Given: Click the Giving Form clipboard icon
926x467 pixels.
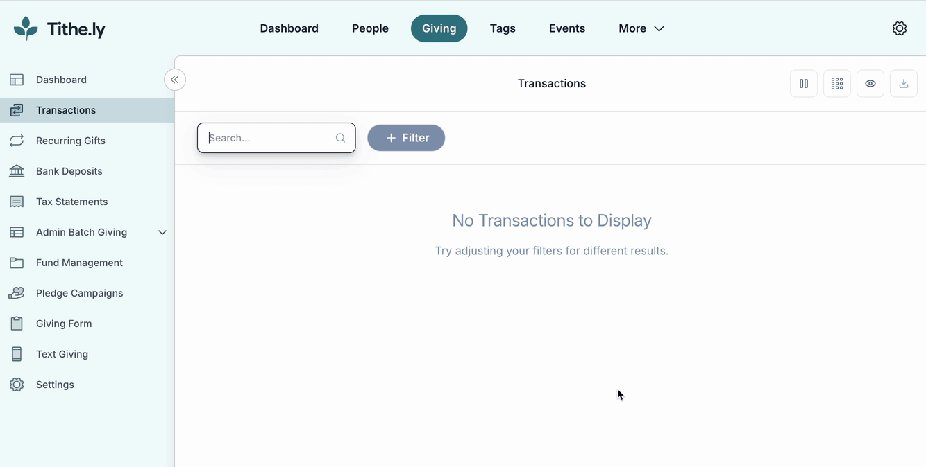Looking at the screenshot, I should (17, 324).
